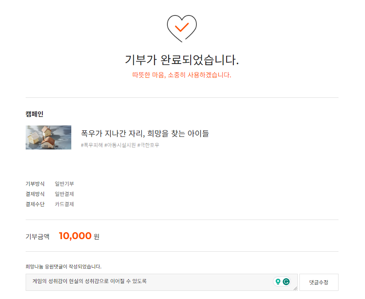Click the 희망나눔 응원댓글 notice text
365x299 pixels.
click(x=64, y=267)
